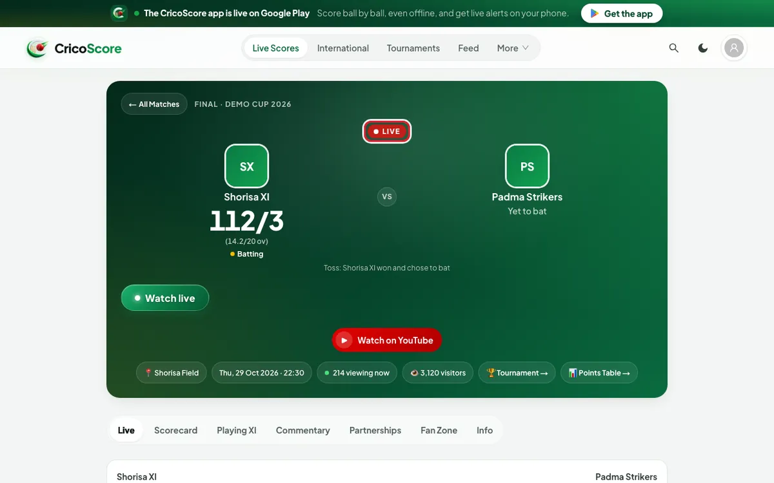Click the Padma Strikers team name in header
The width and height of the screenshot is (774, 483).
(527, 197)
